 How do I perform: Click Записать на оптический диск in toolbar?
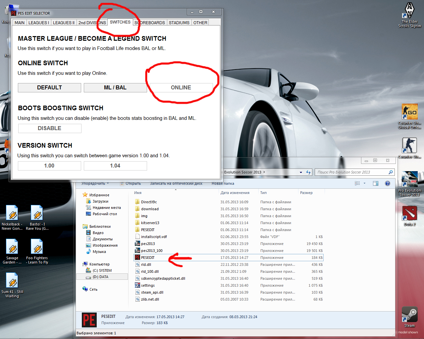176,183
